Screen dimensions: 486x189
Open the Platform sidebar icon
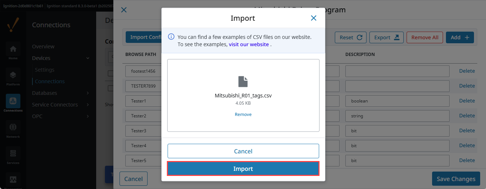(13, 78)
